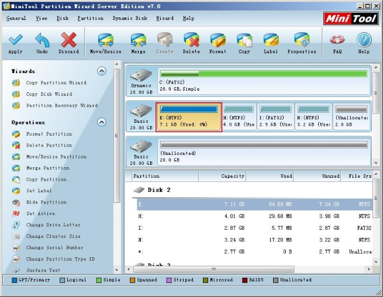Screen dimensions: 383x297
Task: Click the Copy Partition icon in sidebar
Action: point(16,179)
